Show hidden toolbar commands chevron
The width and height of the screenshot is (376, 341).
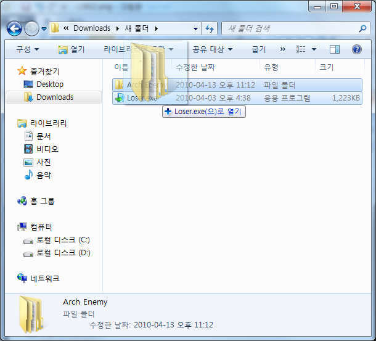tap(283, 49)
